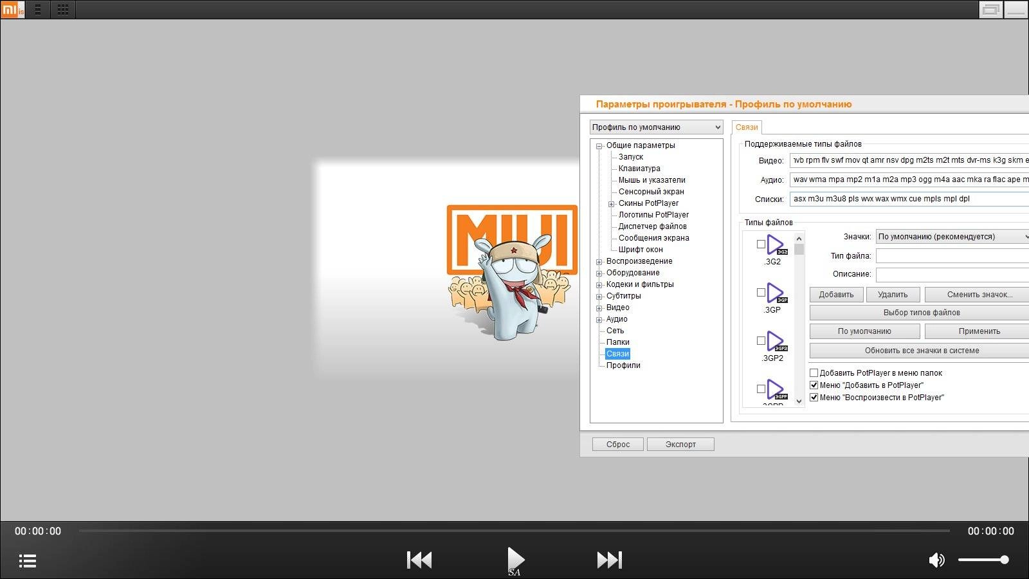Open the grid view icon in title bar
The height and width of the screenshot is (579, 1029).
(63, 10)
